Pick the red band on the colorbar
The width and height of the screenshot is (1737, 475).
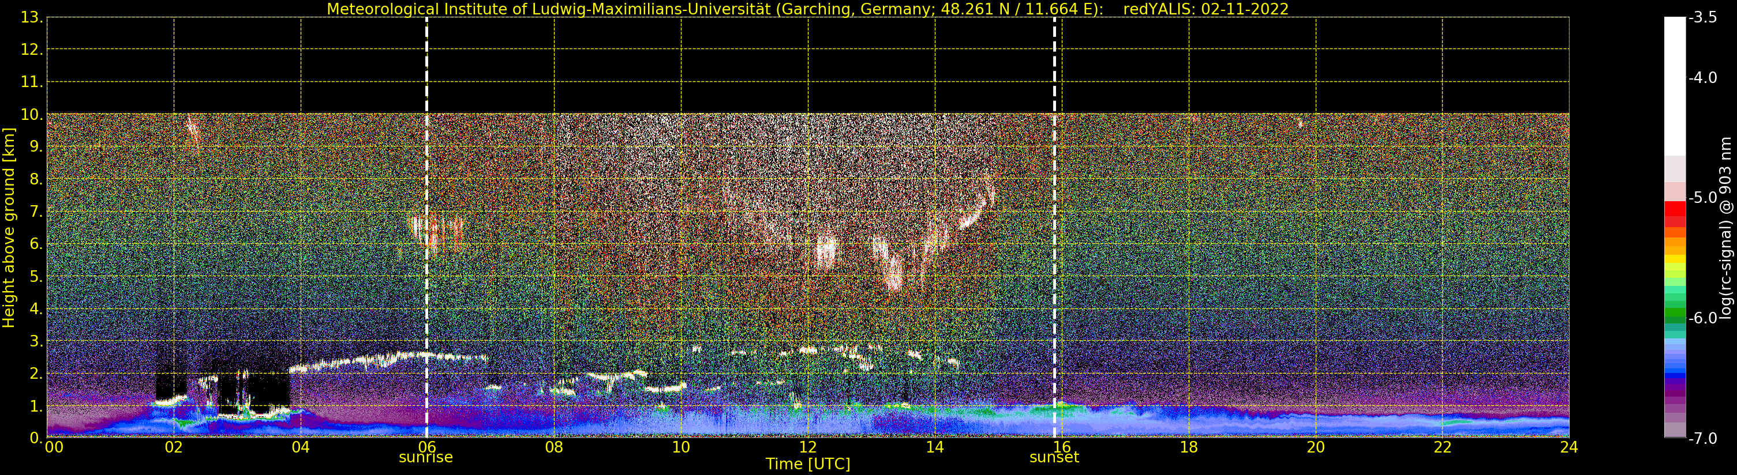pyautogui.click(x=1675, y=209)
